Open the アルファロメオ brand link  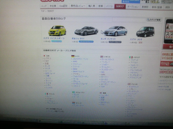(x=136, y=70)
